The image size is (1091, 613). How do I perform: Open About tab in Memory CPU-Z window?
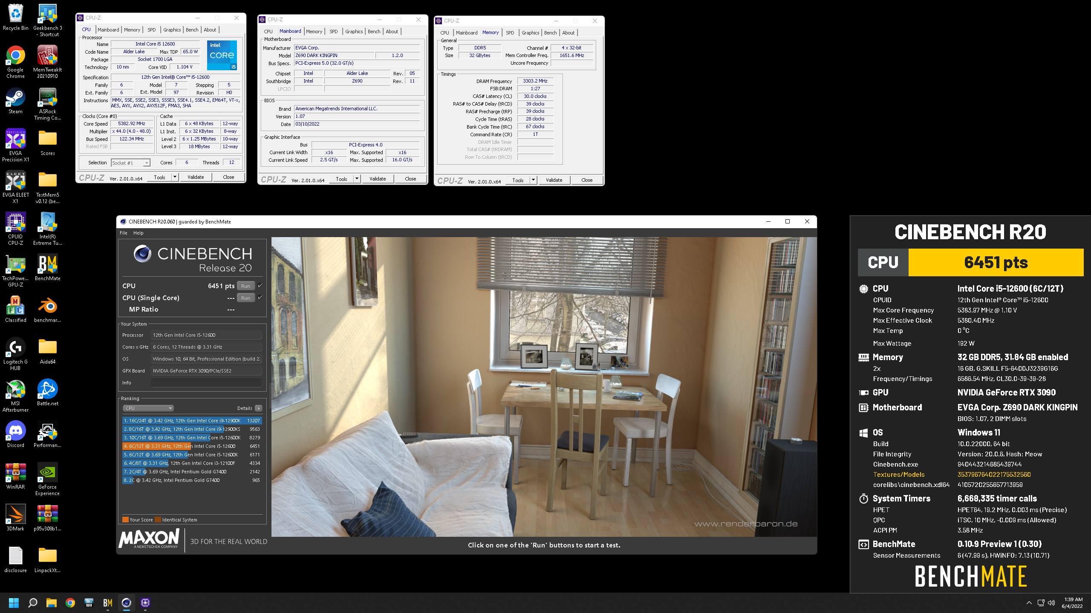(569, 32)
